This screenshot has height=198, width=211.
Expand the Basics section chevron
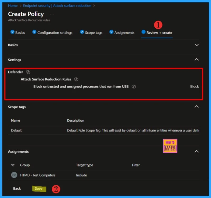(196, 45)
